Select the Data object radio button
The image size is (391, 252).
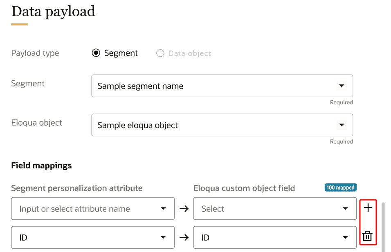(160, 53)
